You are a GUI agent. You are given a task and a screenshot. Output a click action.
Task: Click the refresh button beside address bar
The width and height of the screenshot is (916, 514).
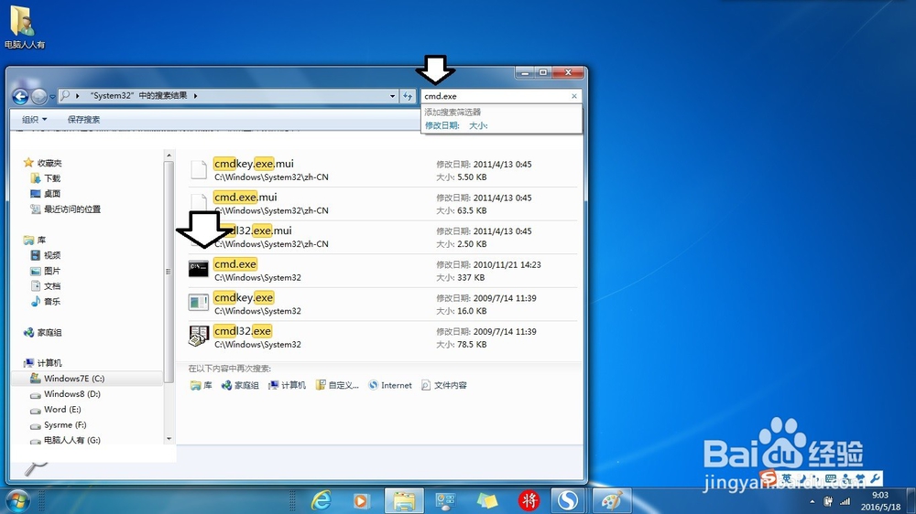tap(408, 96)
